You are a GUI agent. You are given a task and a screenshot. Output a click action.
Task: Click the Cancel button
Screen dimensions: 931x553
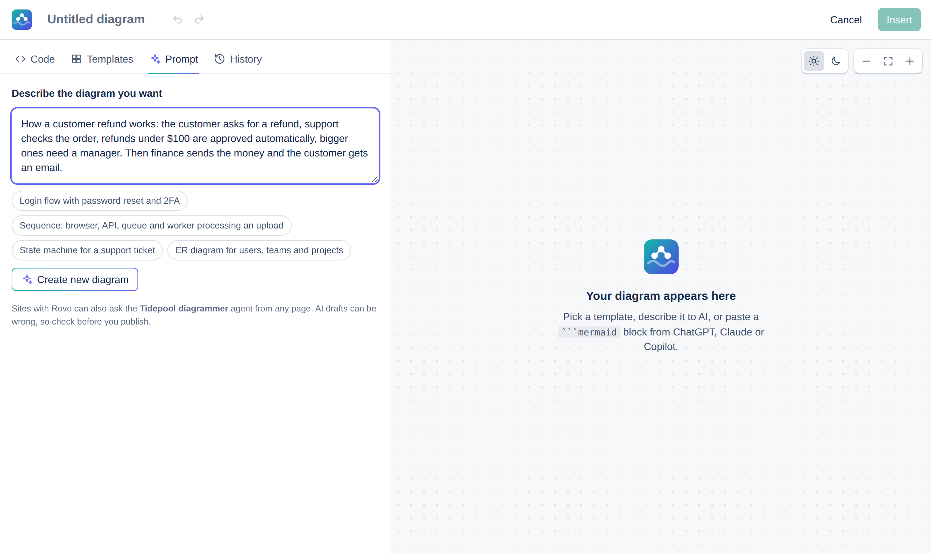pyautogui.click(x=846, y=20)
